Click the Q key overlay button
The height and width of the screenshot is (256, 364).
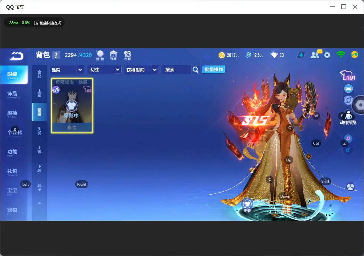pyautogui.click(x=290, y=128)
